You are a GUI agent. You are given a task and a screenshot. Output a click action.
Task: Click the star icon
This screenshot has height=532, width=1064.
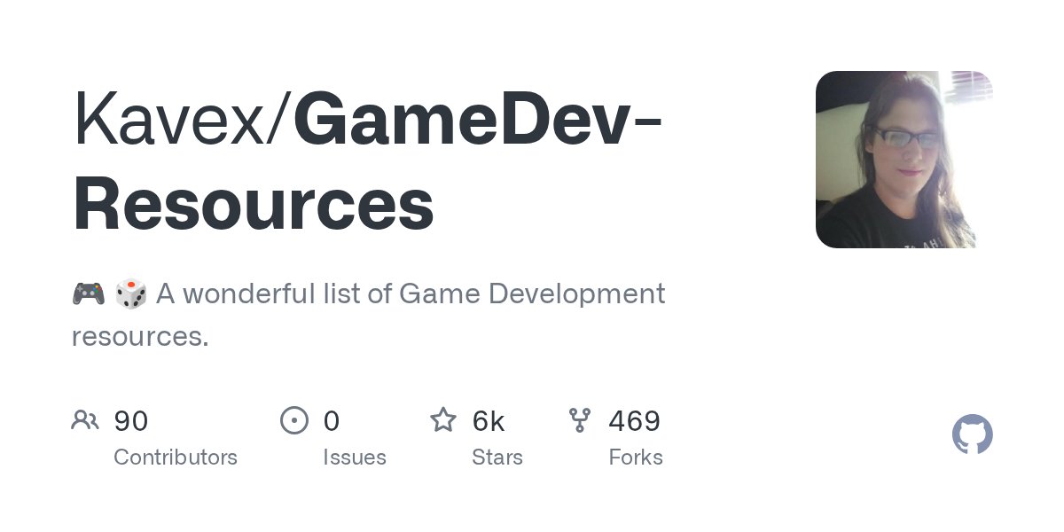(x=443, y=419)
